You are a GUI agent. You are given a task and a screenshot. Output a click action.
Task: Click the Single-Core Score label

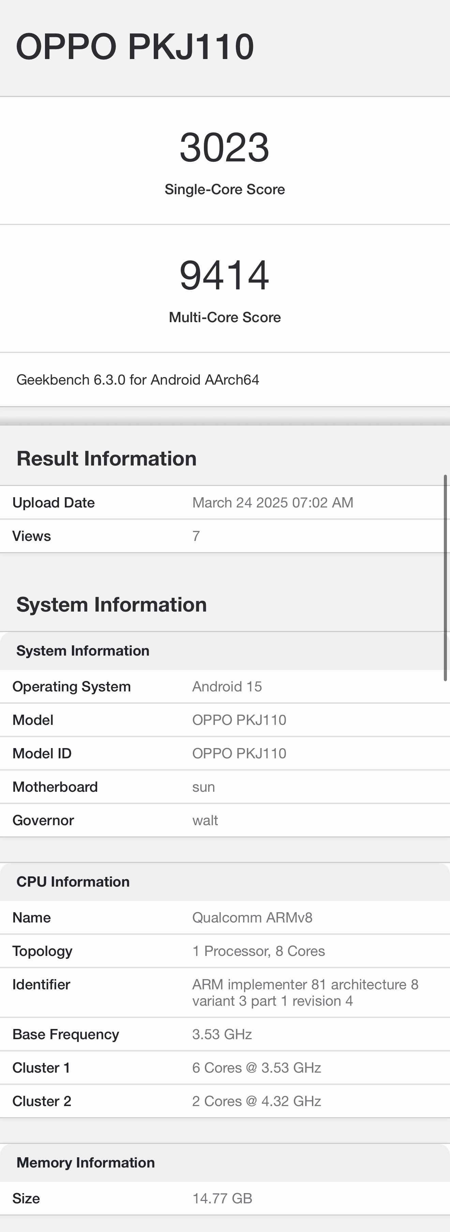(225, 189)
